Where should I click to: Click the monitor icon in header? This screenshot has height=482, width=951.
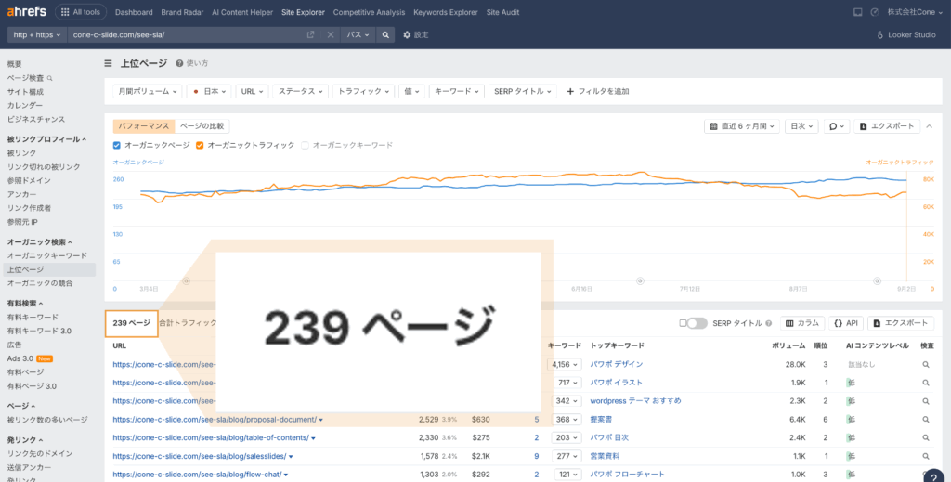pos(857,12)
